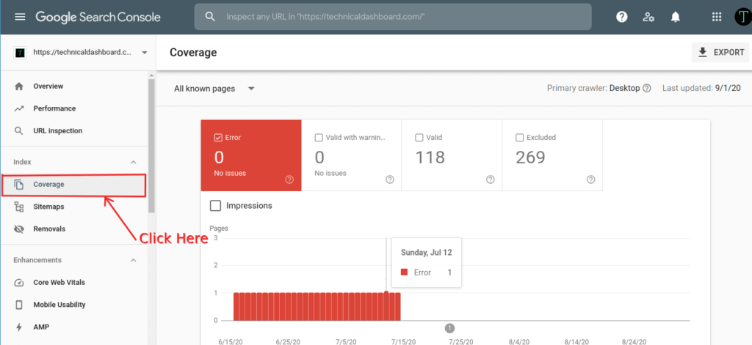
Task: Open the property selector dropdown arrow
Action: 145,53
